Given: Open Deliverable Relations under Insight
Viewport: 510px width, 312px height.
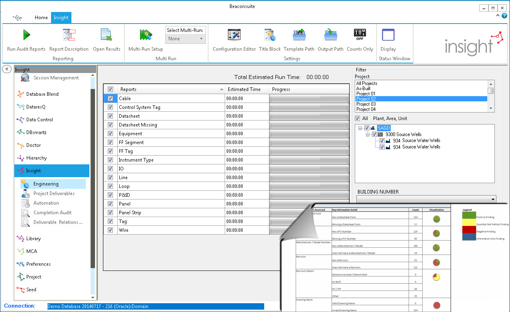Looking at the screenshot, I should pyautogui.click(x=58, y=222).
